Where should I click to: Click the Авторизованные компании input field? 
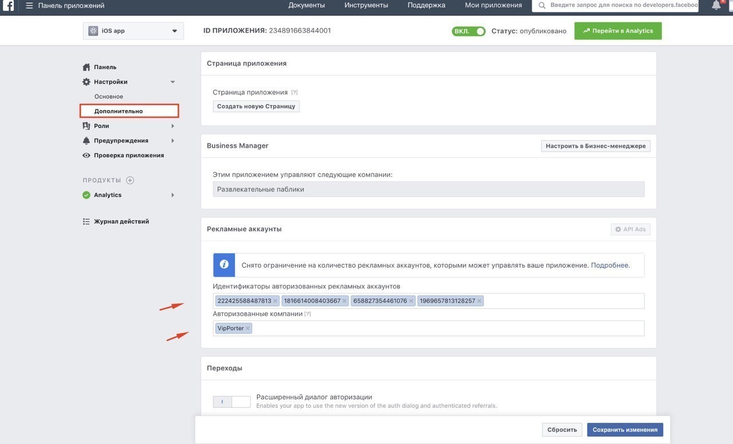coord(428,328)
